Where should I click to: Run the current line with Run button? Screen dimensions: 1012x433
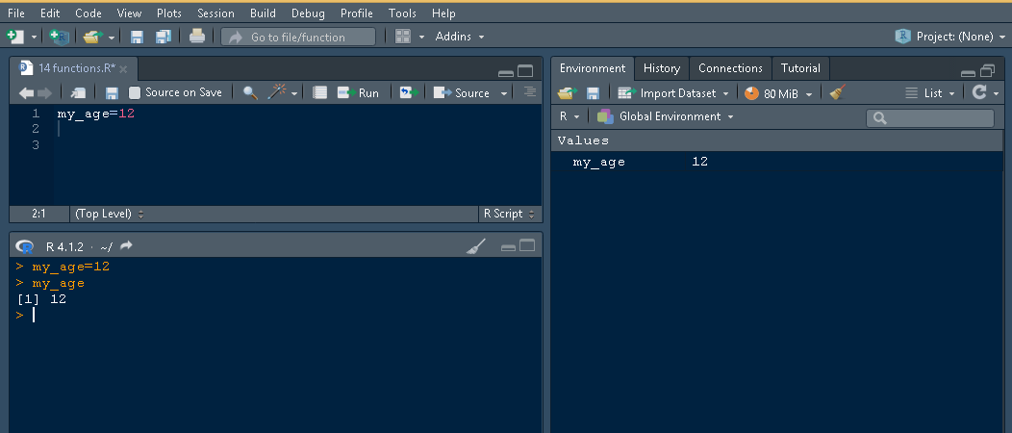[x=358, y=93]
